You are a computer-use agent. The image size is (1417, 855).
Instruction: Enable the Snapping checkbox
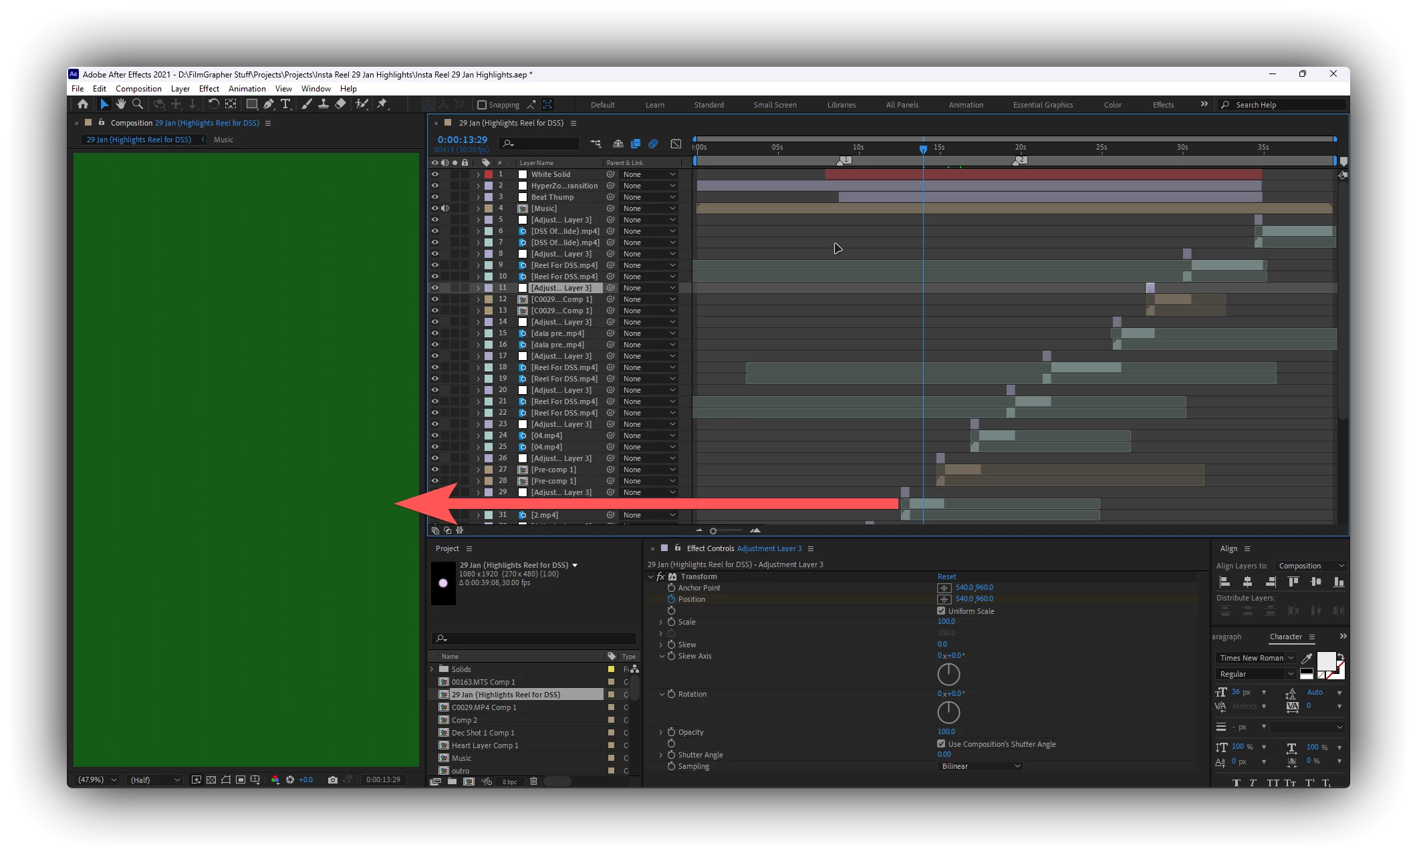click(482, 105)
